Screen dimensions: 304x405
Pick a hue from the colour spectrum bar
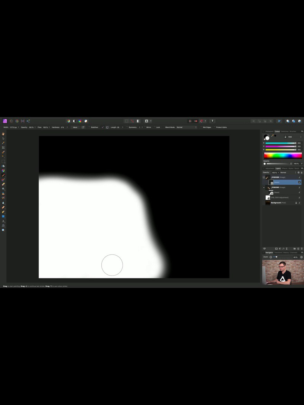[x=283, y=155]
